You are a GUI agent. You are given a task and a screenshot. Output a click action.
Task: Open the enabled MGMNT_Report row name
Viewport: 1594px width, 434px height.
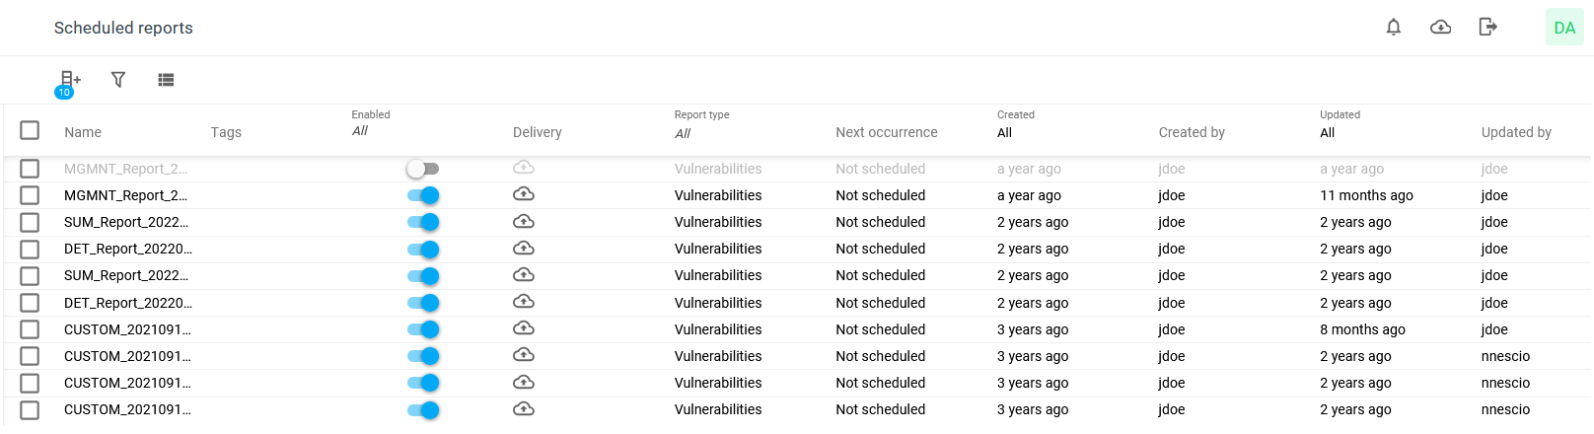tap(125, 195)
